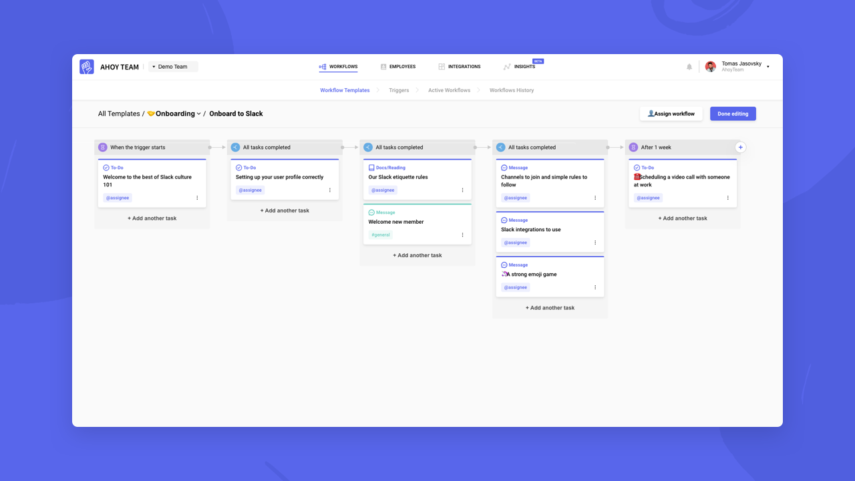The height and width of the screenshot is (481, 855).
Task: Click the Message icon on 'Slack integrations to use' card
Action: pyautogui.click(x=504, y=220)
